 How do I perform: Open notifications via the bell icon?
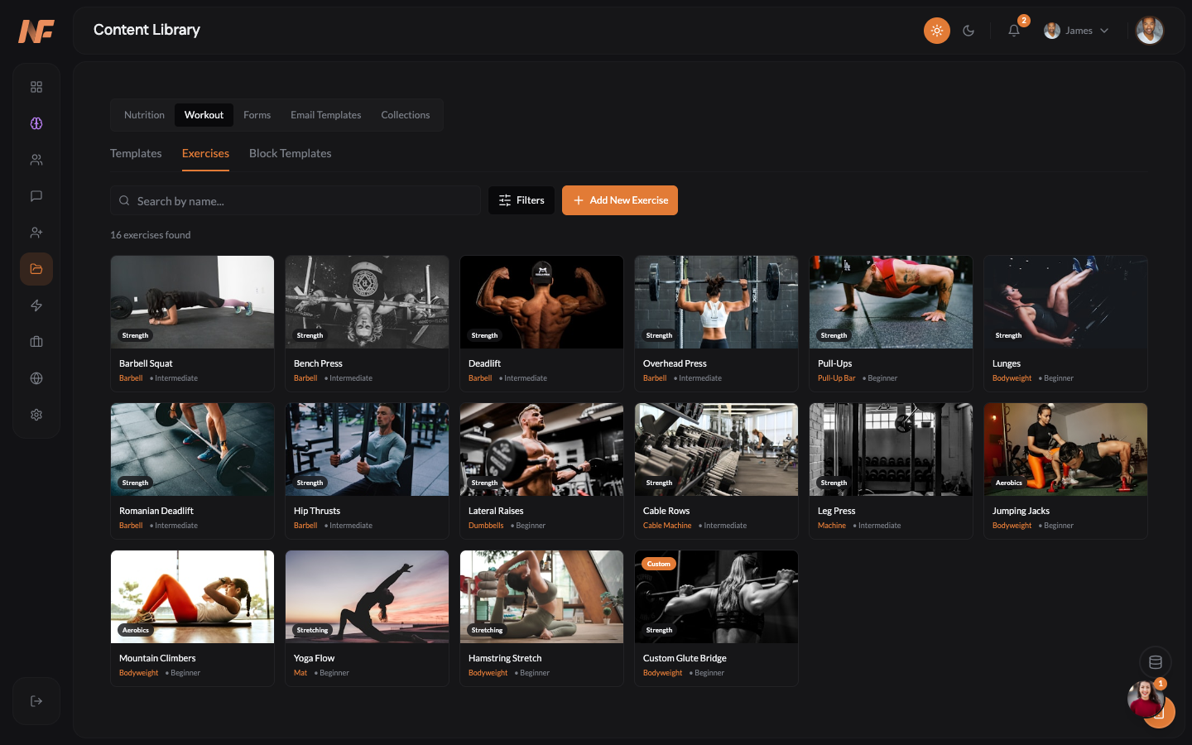(1014, 30)
